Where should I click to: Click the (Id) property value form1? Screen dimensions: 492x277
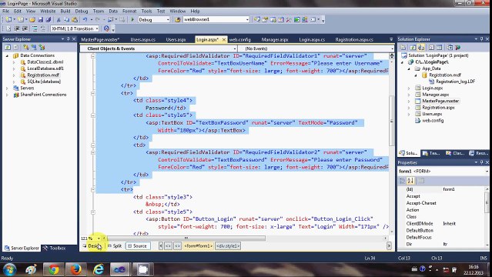449,189
